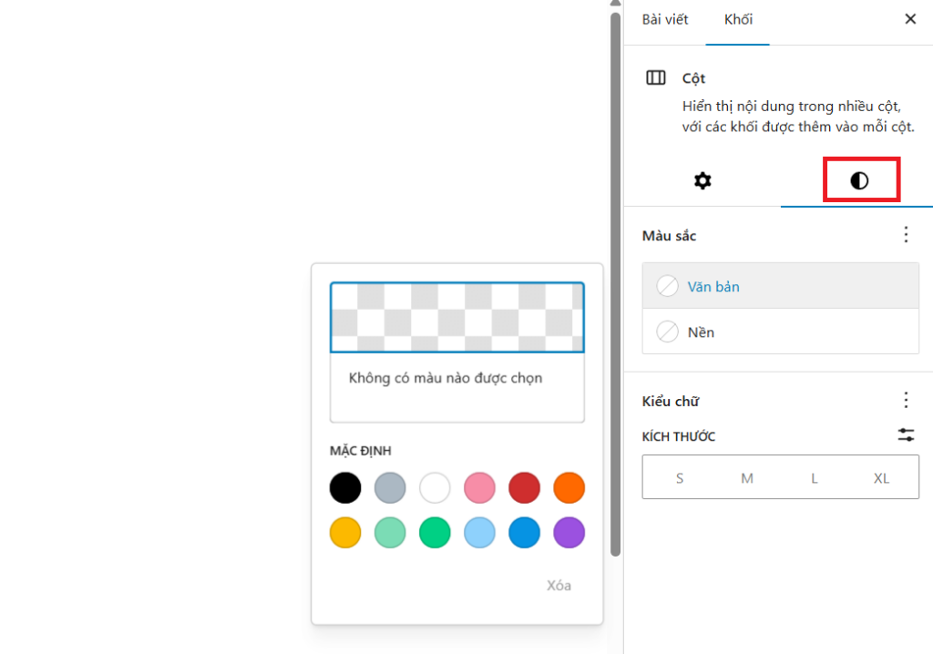Select size S for Kích thước

[679, 477]
